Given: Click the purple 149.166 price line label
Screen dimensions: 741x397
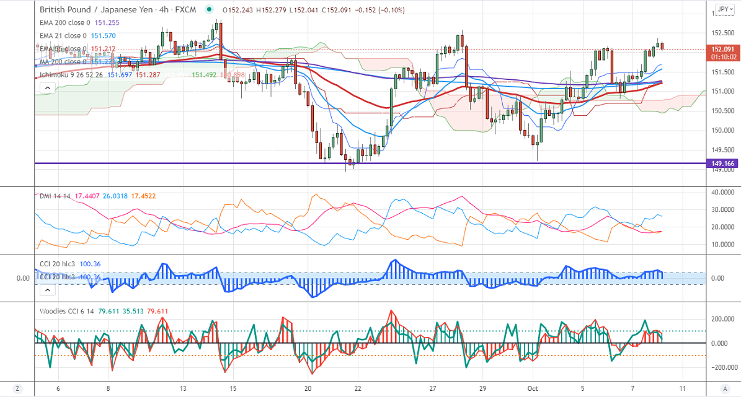Looking at the screenshot, I should [722, 164].
